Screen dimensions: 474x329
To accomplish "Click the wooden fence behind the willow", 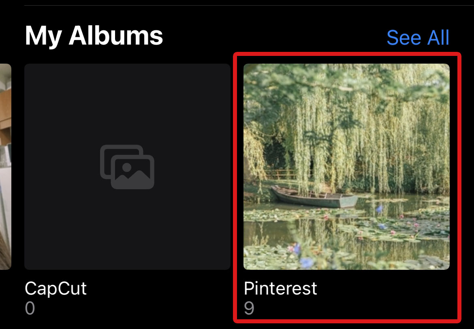I will click(281, 174).
